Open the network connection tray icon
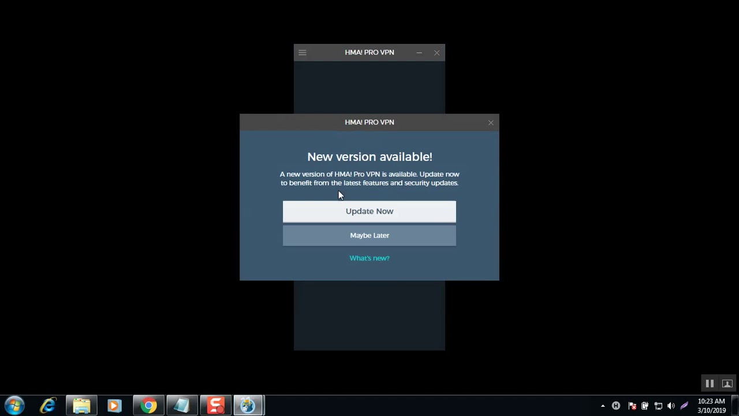This screenshot has height=416, width=739. coord(658,406)
